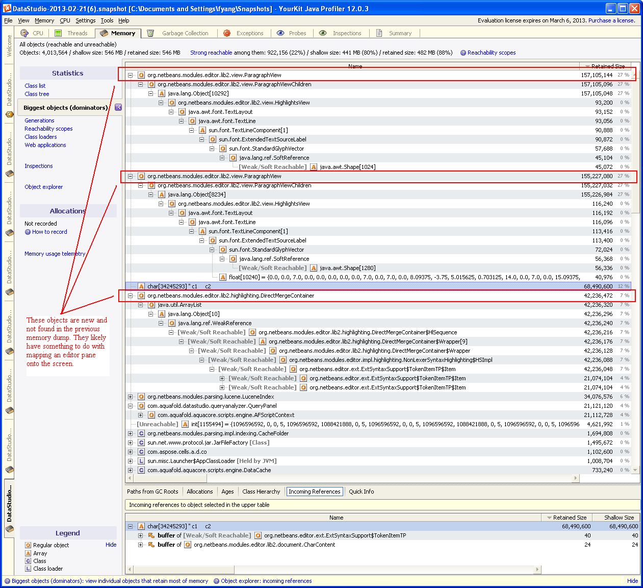Open the Web applications link

tap(45, 145)
